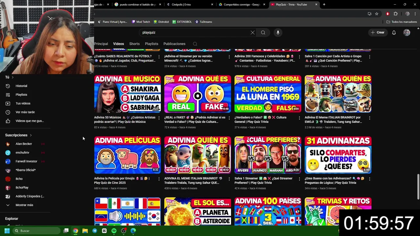This screenshot has height=236, width=420.
Task: Click the search magnifier button
Action: click(x=263, y=32)
